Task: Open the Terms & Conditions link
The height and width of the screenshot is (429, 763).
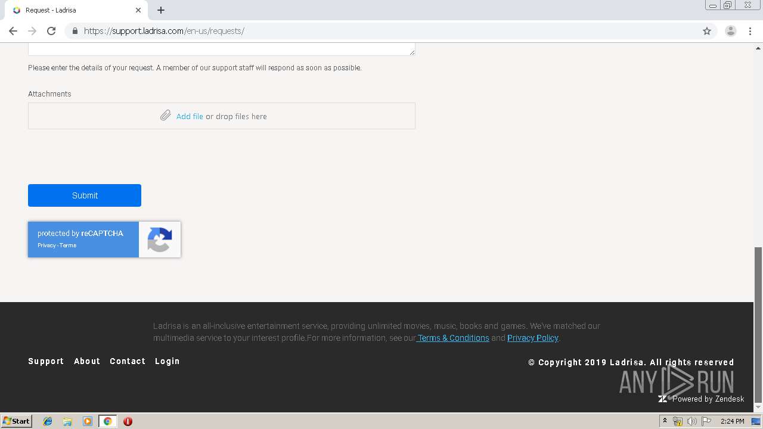Action: (x=453, y=338)
